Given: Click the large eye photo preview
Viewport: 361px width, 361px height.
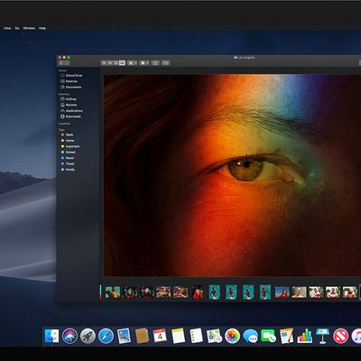Looking at the screenshot, I should tap(232, 175).
